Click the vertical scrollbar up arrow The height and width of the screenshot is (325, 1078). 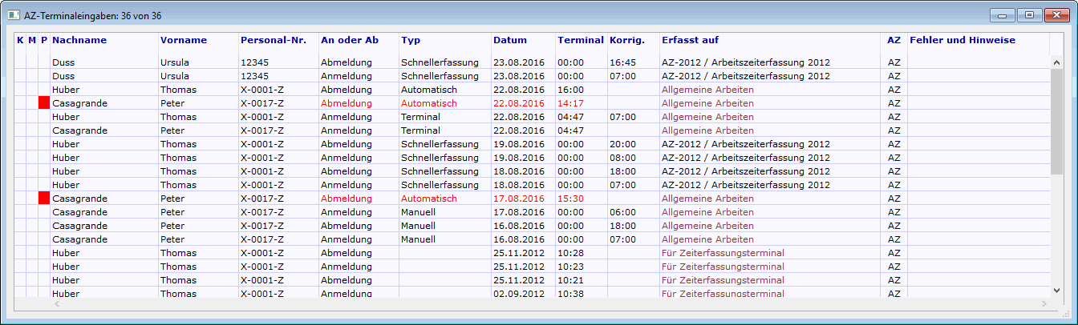(1056, 62)
